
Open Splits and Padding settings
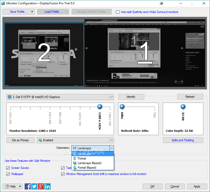click(x=183, y=140)
